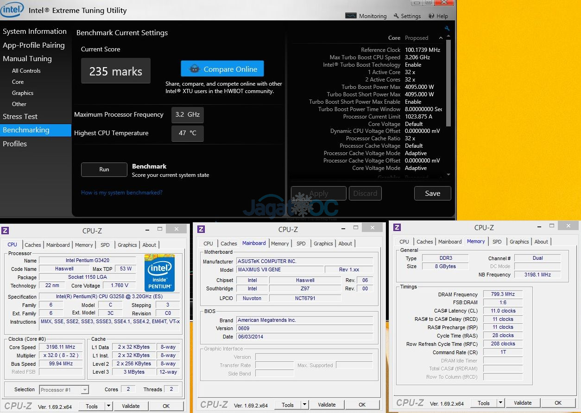The image size is (581, 413).
Task: Click Validate in the Mainboard CPU-Z window
Action: (327, 405)
